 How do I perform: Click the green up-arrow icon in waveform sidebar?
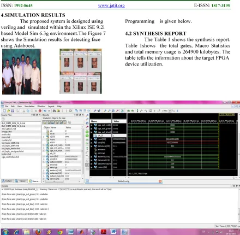point(87,149)
